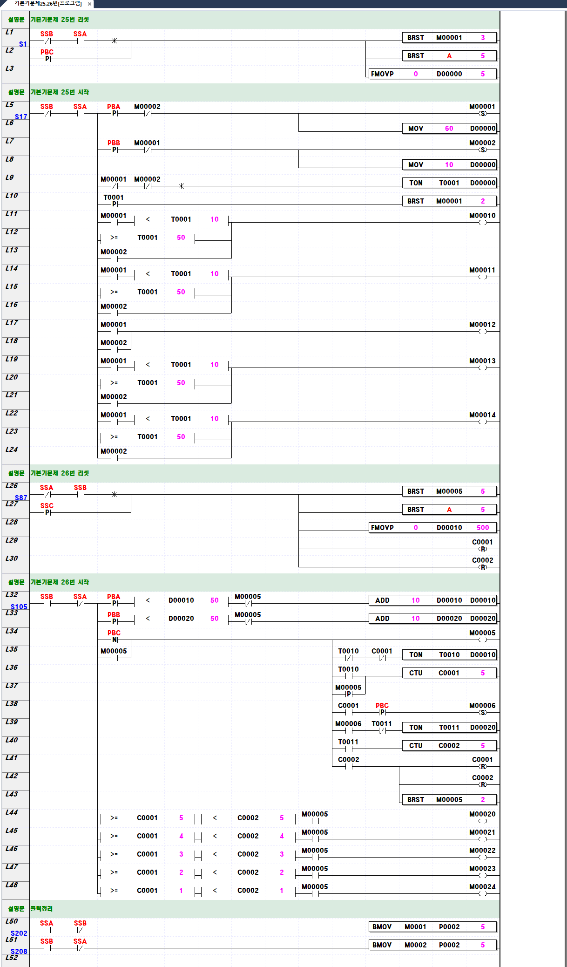
Task: Select the M00012 output coil
Action: pyautogui.click(x=482, y=331)
